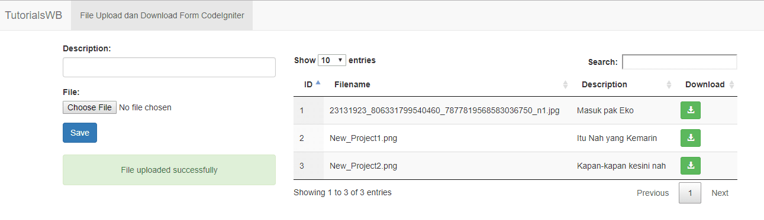Click the File uploaded successfully alert
Screen dimensions: 764x220
(169, 170)
